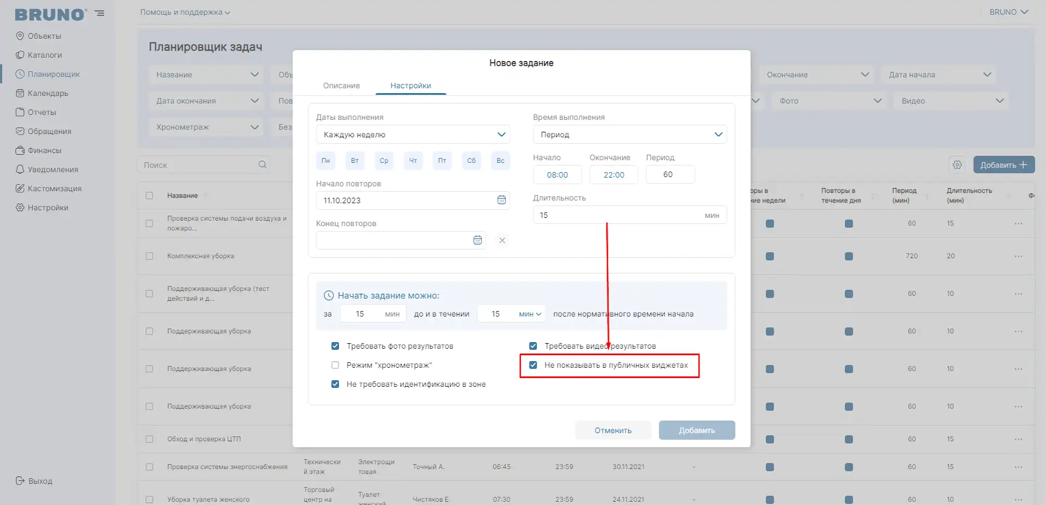The height and width of the screenshot is (505, 1046).
Task: Check the Комплексная уборка row checkbox
Action: [x=149, y=256]
